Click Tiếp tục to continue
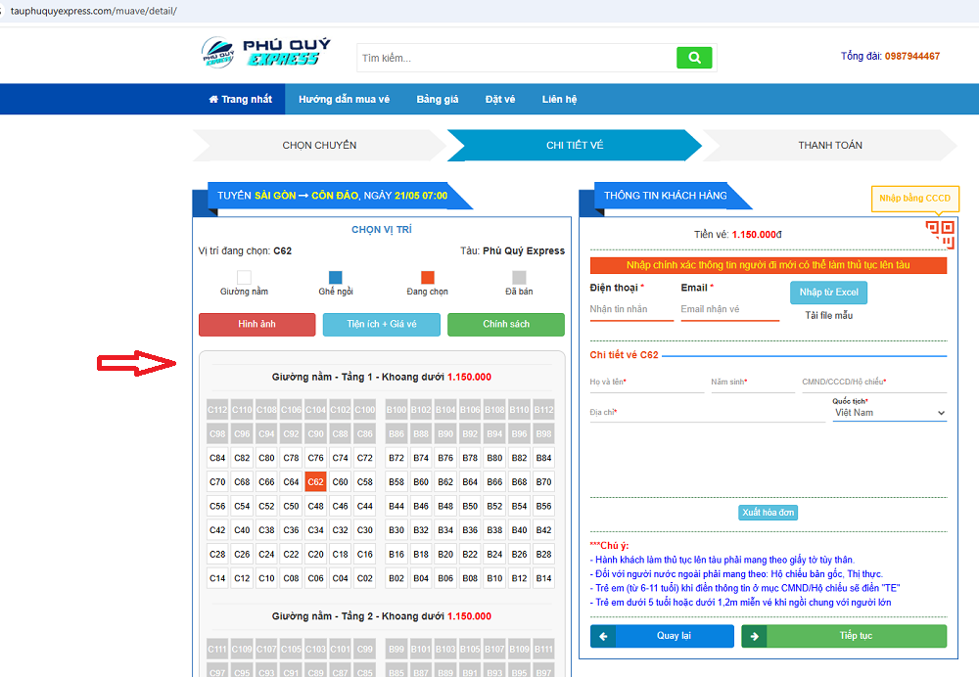Viewport: 979px width, 677px height. click(844, 636)
